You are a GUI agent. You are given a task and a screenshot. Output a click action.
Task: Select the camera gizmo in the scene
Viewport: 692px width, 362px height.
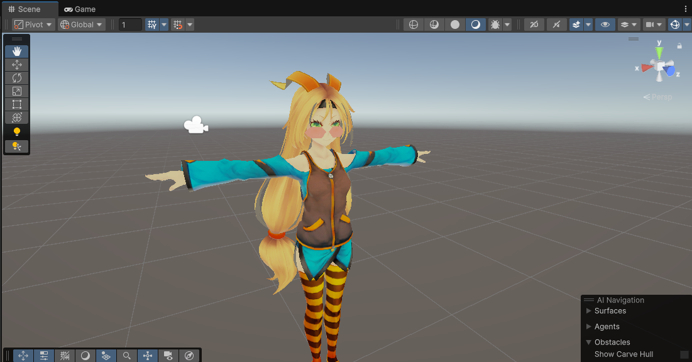coord(196,125)
